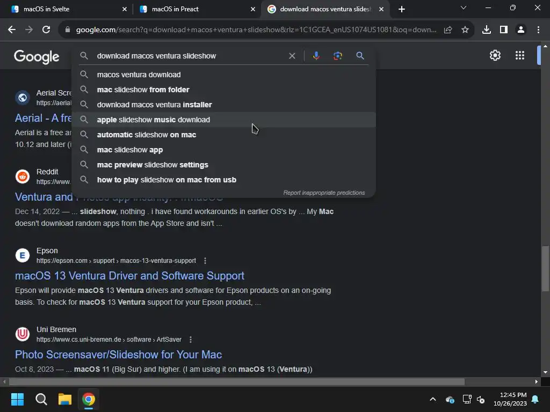The image size is (550, 412).
Task: View site information lock icon
Action: pos(68,30)
